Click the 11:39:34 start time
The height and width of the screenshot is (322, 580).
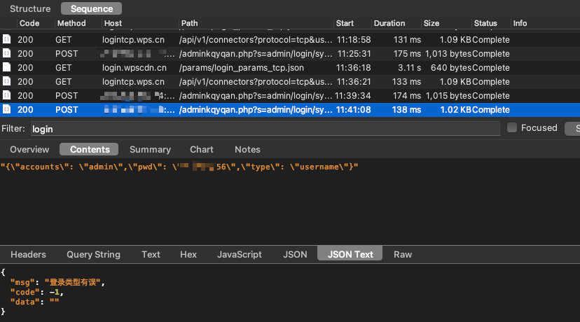pos(352,96)
